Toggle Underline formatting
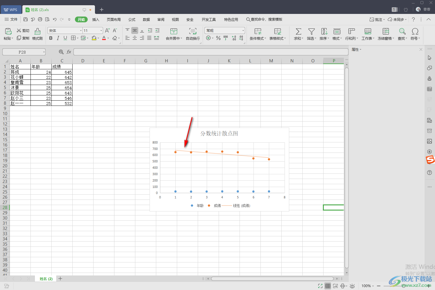435x290 pixels. point(65,38)
